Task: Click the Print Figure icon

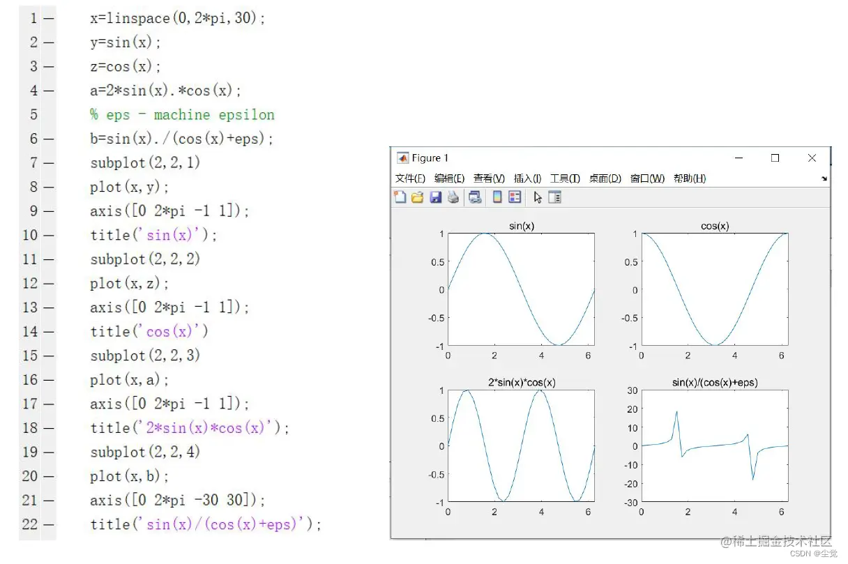Action: point(453,197)
